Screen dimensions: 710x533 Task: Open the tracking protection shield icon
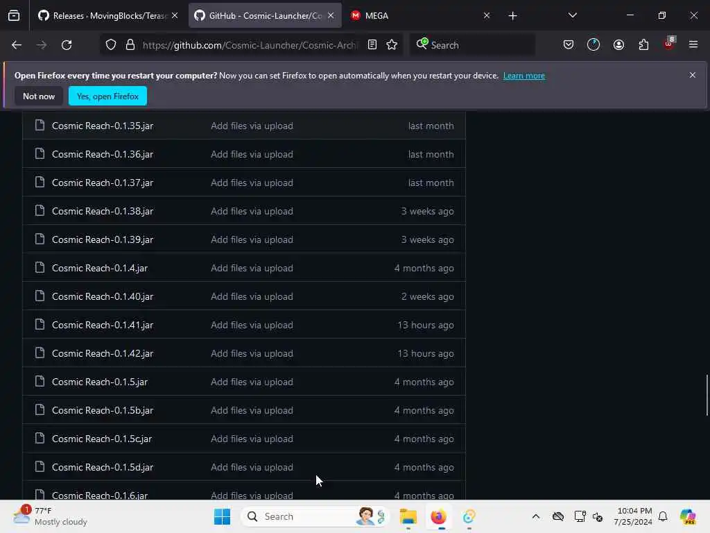click(x=111, y=45)
